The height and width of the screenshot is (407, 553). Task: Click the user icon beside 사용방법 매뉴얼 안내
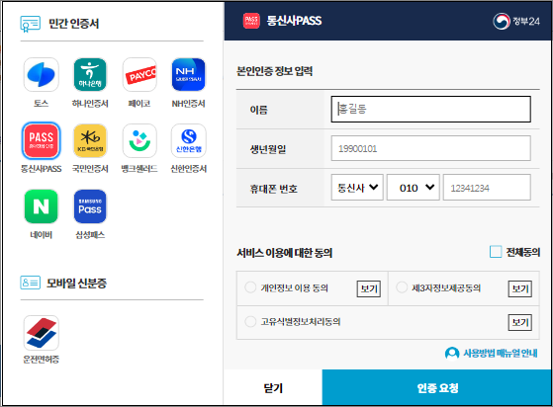[452, 353]
